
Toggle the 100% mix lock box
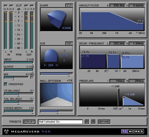pyautogui.click(x=32, y=77)
